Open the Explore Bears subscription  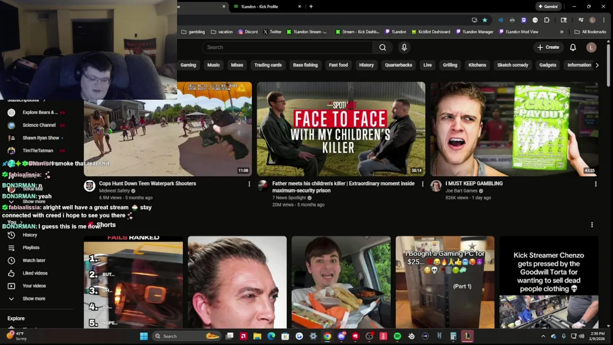40,113
